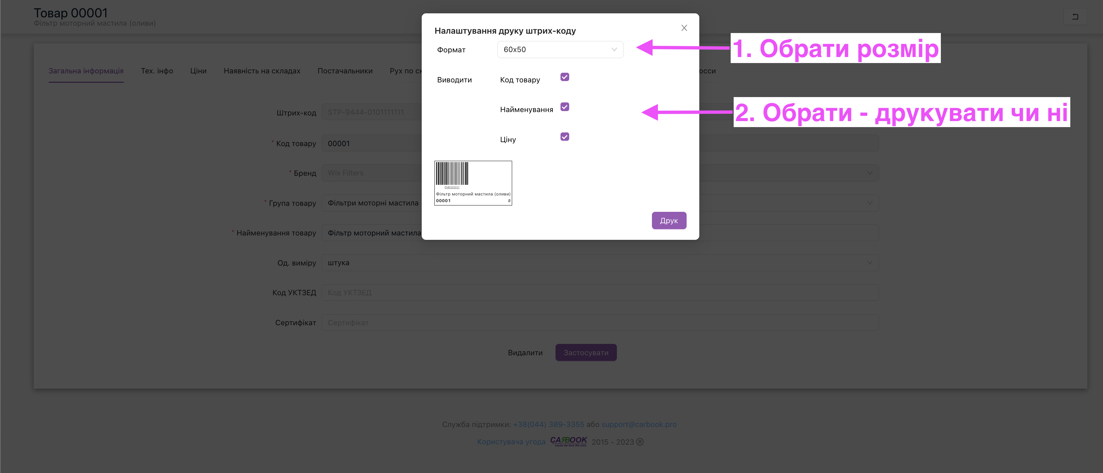Open the Формат 60x50 dropdown
The height and width of the screenshot is (473, 1103).
click(x=560, y=50)
